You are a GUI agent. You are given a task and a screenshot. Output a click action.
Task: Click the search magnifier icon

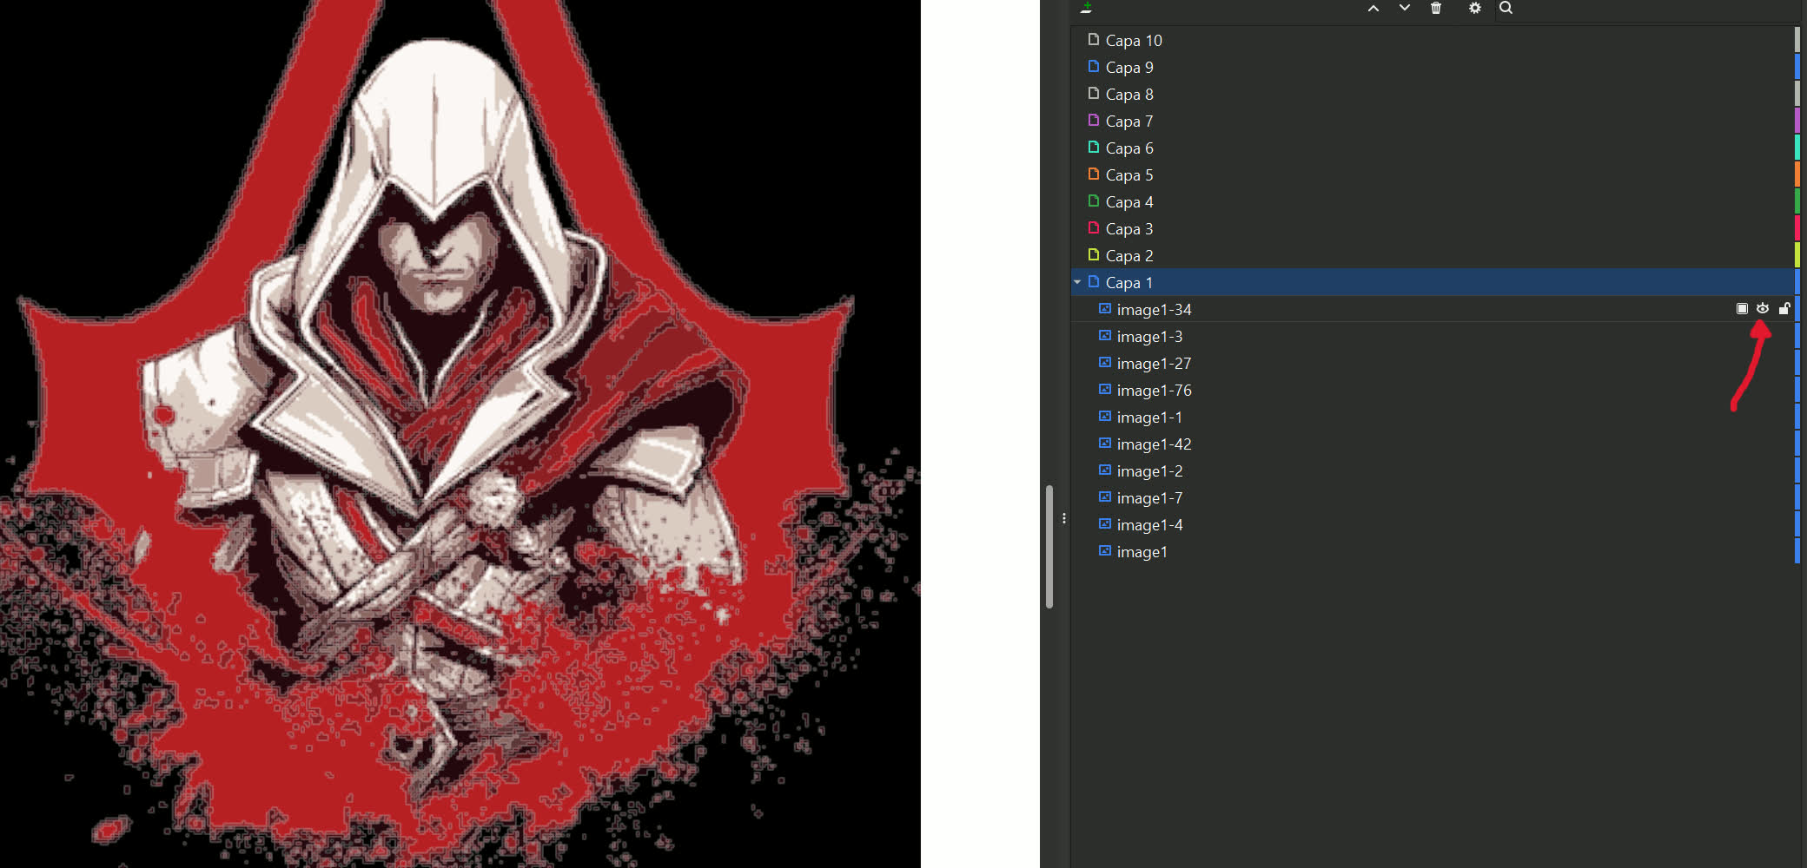click(x=1506, y=8)
